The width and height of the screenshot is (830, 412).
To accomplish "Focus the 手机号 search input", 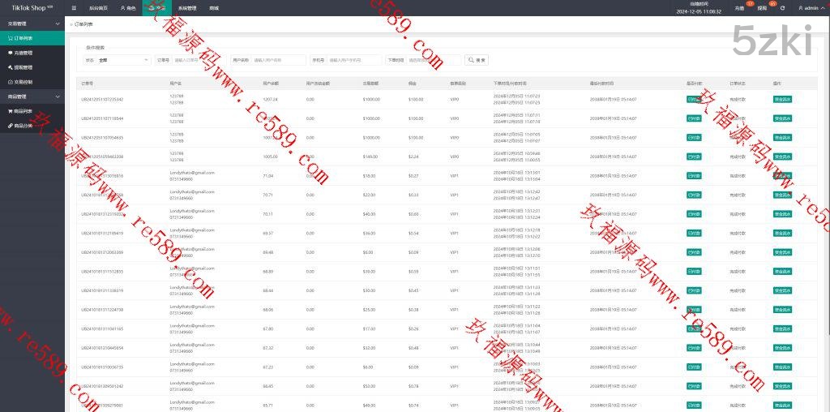I will [x=354, y=60].
